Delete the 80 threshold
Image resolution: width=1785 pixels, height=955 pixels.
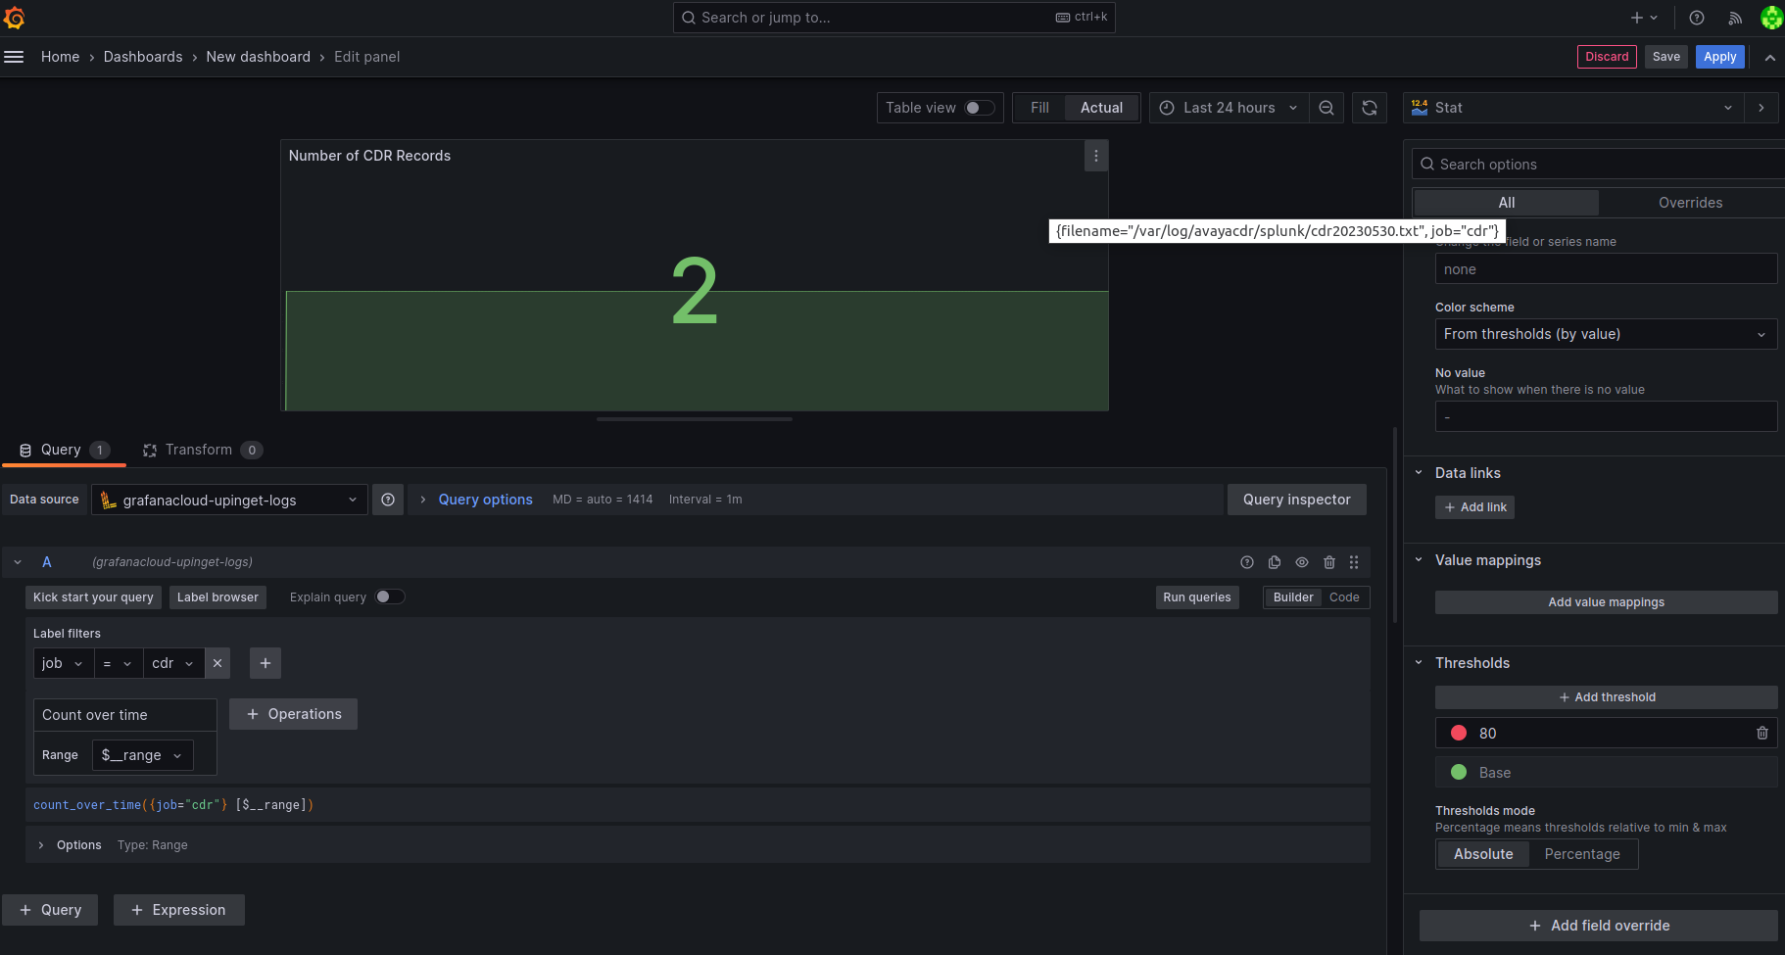[1761, 733]
